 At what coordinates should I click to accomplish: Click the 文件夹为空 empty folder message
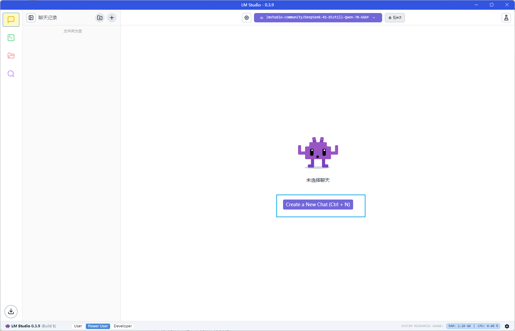tap(73, 31)
